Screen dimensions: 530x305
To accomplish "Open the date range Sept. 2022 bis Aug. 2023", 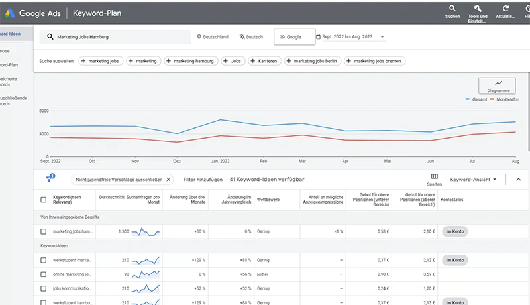I will pos(350,37).
